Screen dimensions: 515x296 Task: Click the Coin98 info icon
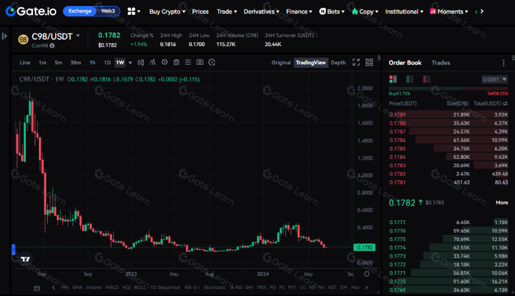(52, 46)
